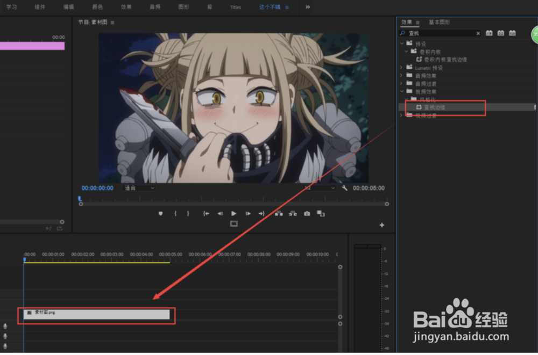Click the Mark Out brace icon
Viewport: 538px width, 355px height.
[x=188, y=213]
